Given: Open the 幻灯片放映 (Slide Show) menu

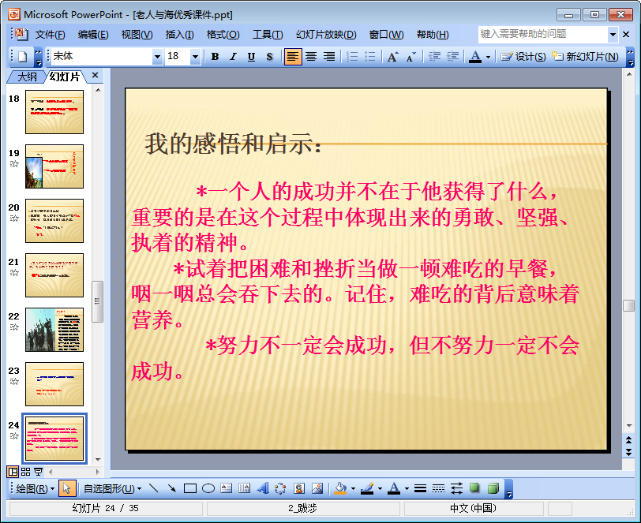Looking at the screenshot, I should 326,35.
